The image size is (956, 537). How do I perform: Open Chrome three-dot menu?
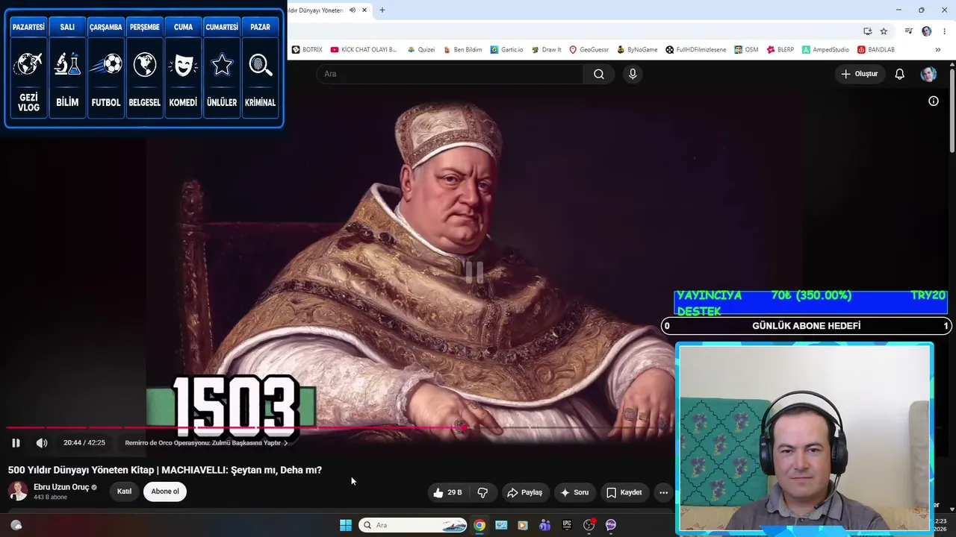[943, 31]
